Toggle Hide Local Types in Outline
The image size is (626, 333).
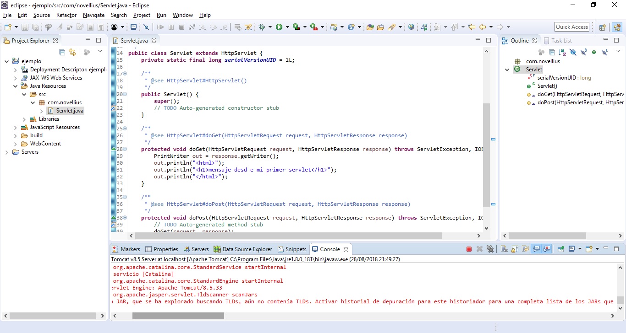pyautogui.click(x=604, y=52)
